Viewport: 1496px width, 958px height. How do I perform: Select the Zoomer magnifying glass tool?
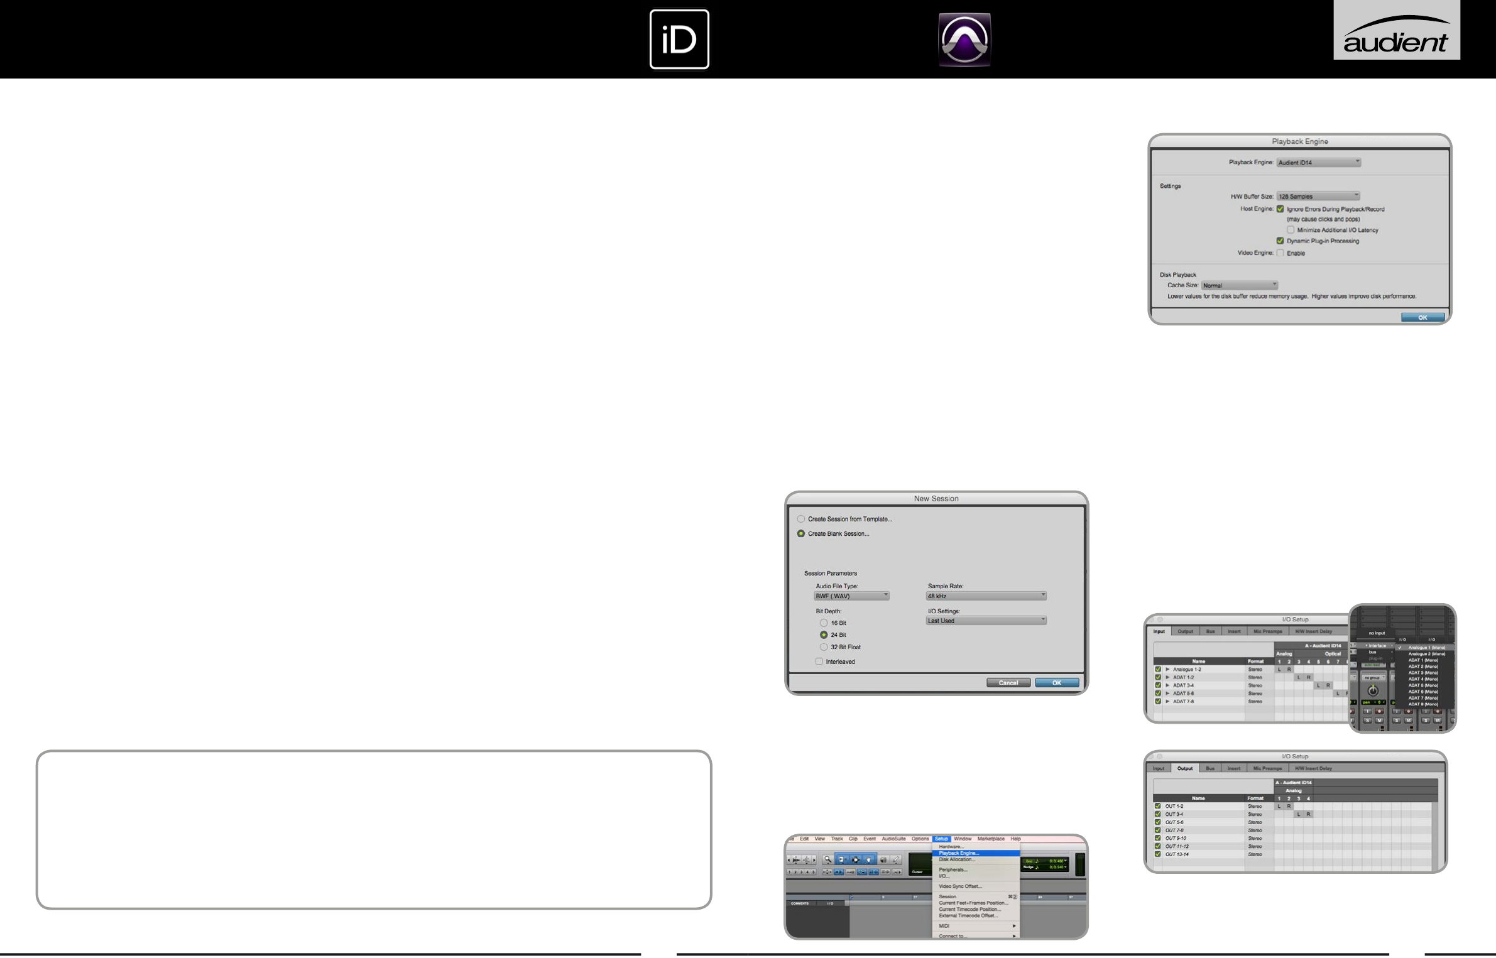coord(827,860)
